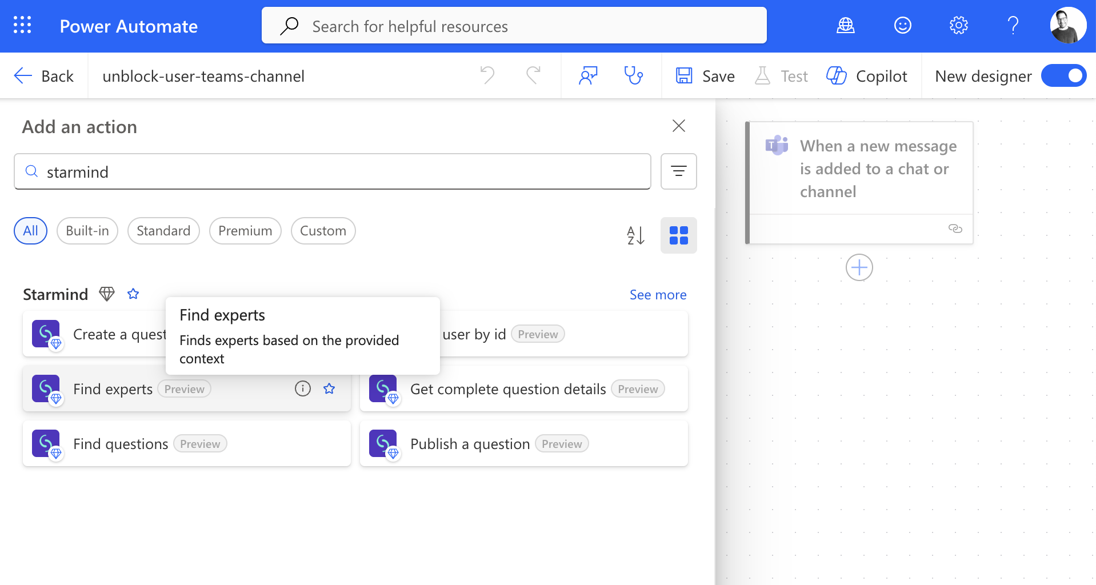
Task: Click the Power Automate title
Action: [x=129, y=26]
